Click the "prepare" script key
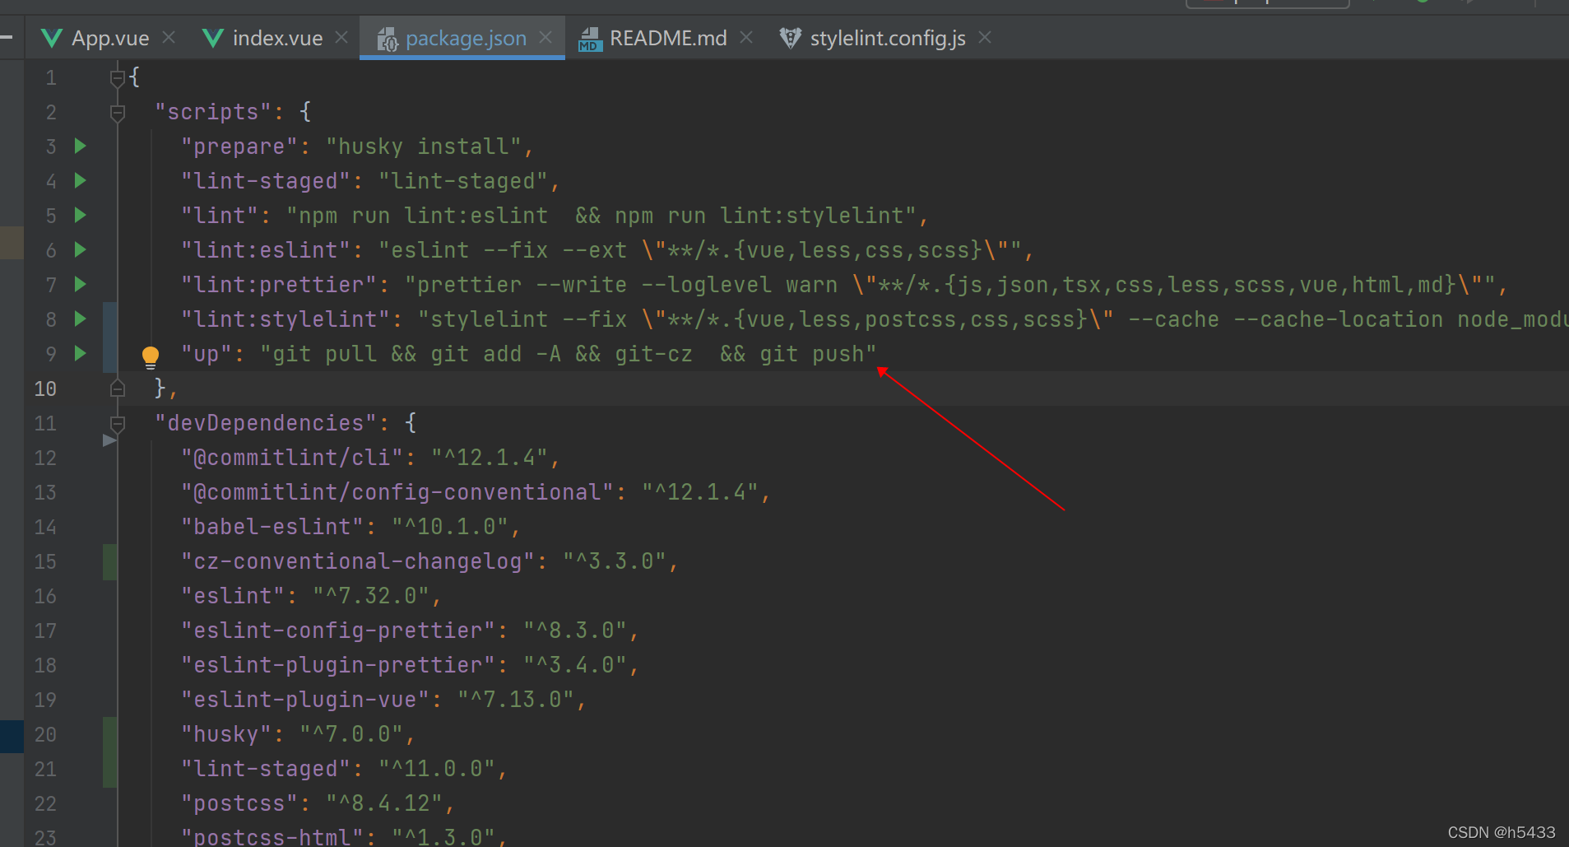This screenshot has height=847, width=1569. (x=239, y=147)
